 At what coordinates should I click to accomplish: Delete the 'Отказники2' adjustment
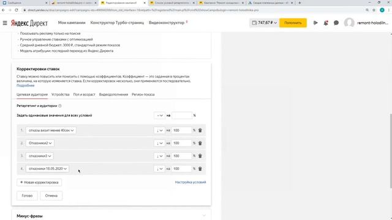[x=200, y=143]
